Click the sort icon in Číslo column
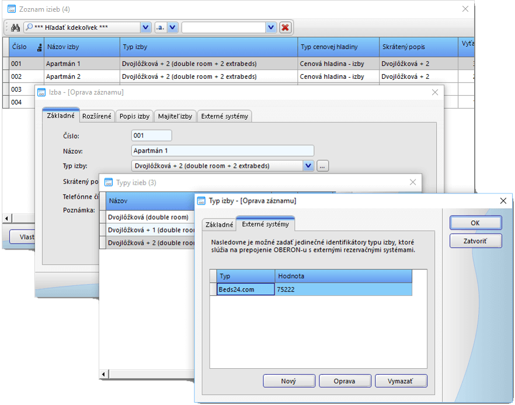The width and height of the screenshot is (515, 405). [x=40, y=47]
